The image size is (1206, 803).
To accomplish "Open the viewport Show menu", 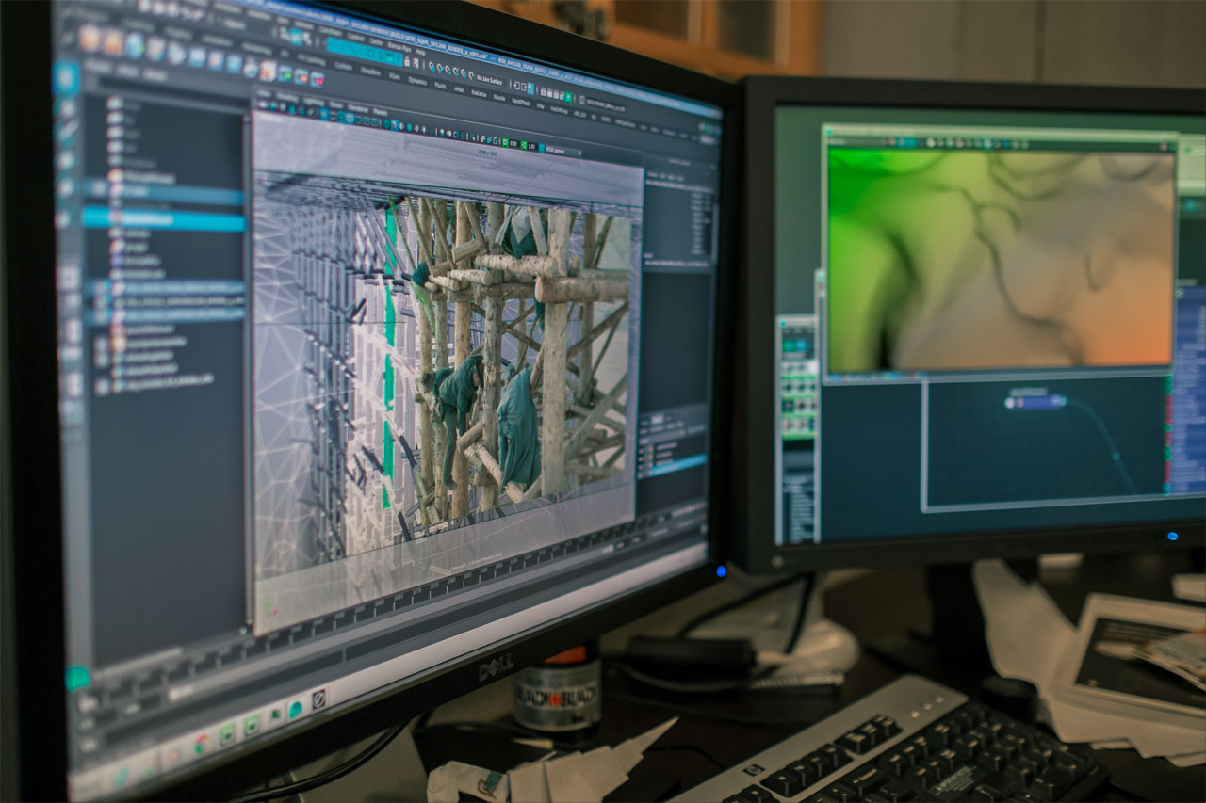I will tap(335, 104).
